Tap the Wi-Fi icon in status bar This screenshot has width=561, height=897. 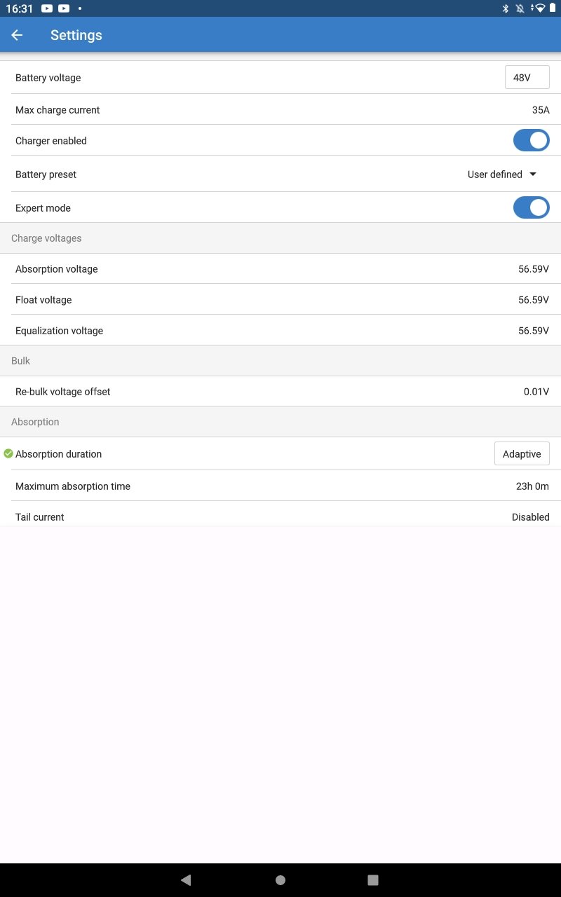point(539,8)
